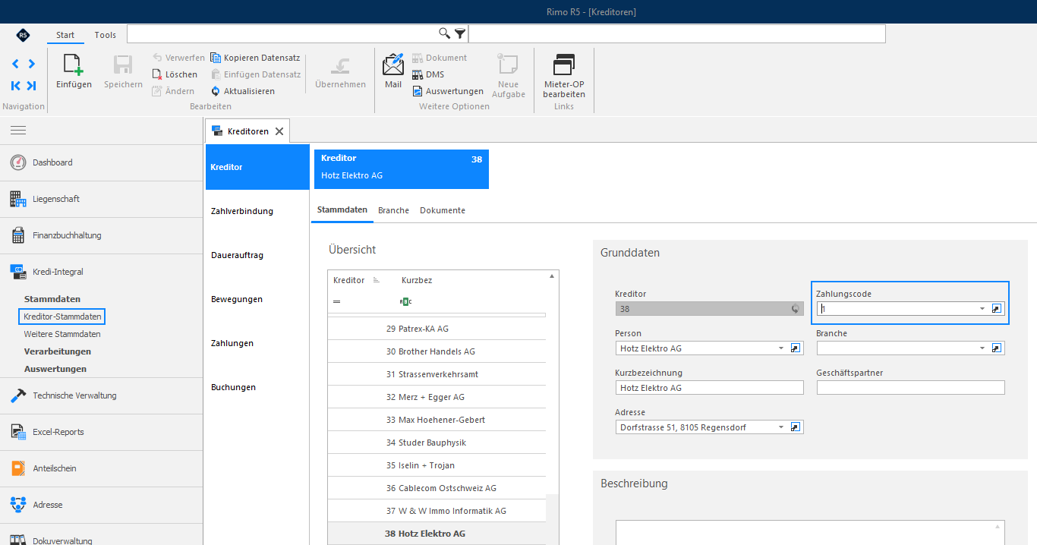Viewport: 1037px width, 545px height.
Task: Click Kopieren Datensatz
Action: pos(255,58)
